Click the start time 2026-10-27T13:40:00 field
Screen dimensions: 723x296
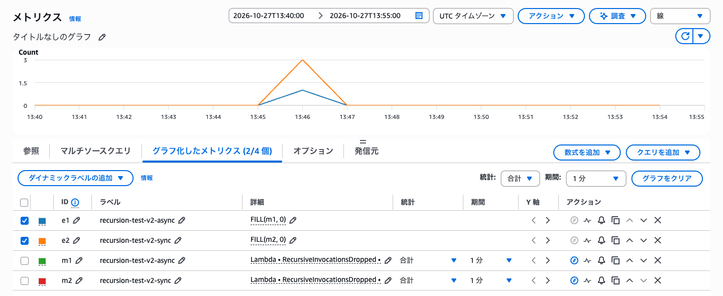point(269,16)
